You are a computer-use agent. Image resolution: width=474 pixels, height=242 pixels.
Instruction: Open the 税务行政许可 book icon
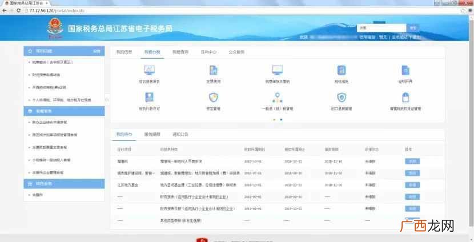pos(149,97)
